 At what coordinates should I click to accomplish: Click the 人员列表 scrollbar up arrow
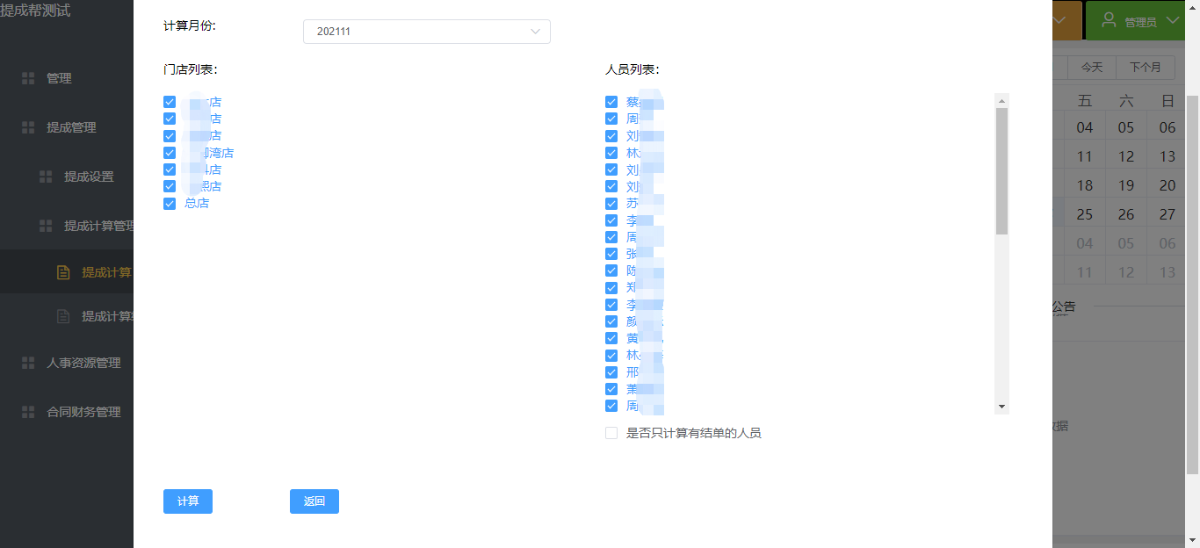(x=1001, y=100)
